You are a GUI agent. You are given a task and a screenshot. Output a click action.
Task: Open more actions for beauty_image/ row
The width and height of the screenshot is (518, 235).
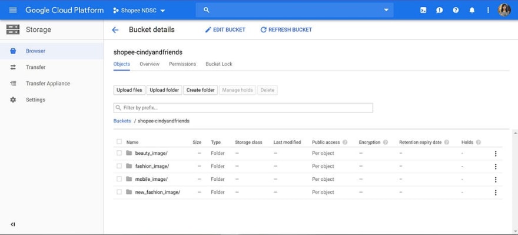pyautogui.click(x=496, y=154)
